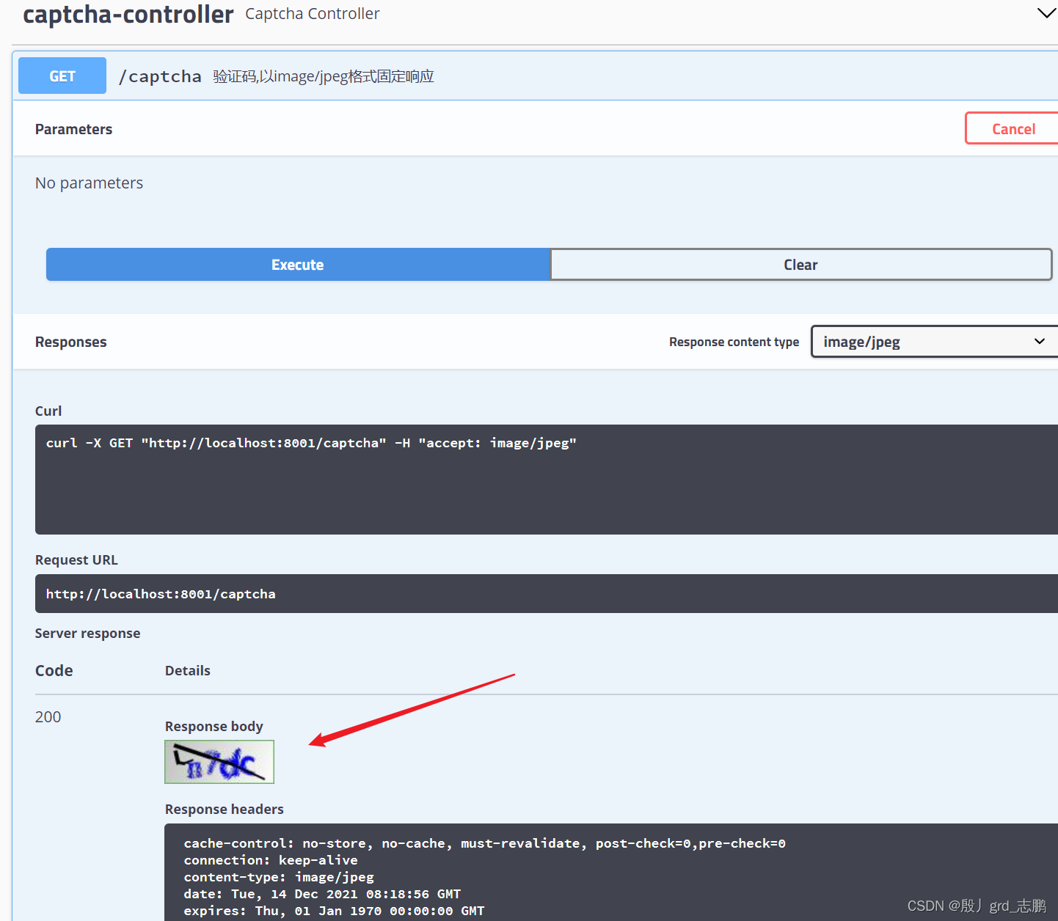The width and height of the screenshot is (1058, 921).
Task: Click the 200 response code
Action: click(x=48, y=717)
